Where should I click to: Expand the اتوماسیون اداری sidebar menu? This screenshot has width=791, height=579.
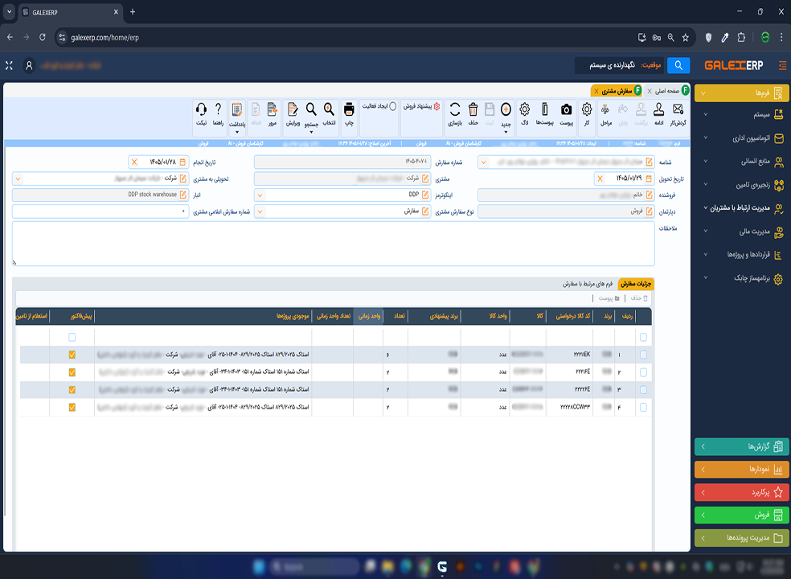(x=741, y=138)
